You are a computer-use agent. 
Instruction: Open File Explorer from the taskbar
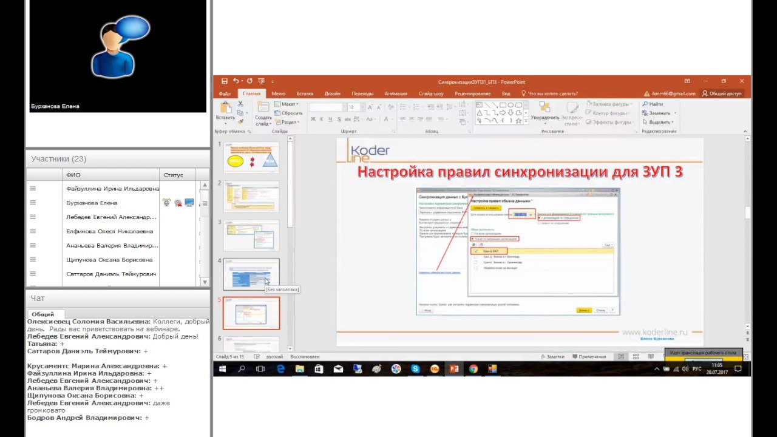(x=299, y=369)
